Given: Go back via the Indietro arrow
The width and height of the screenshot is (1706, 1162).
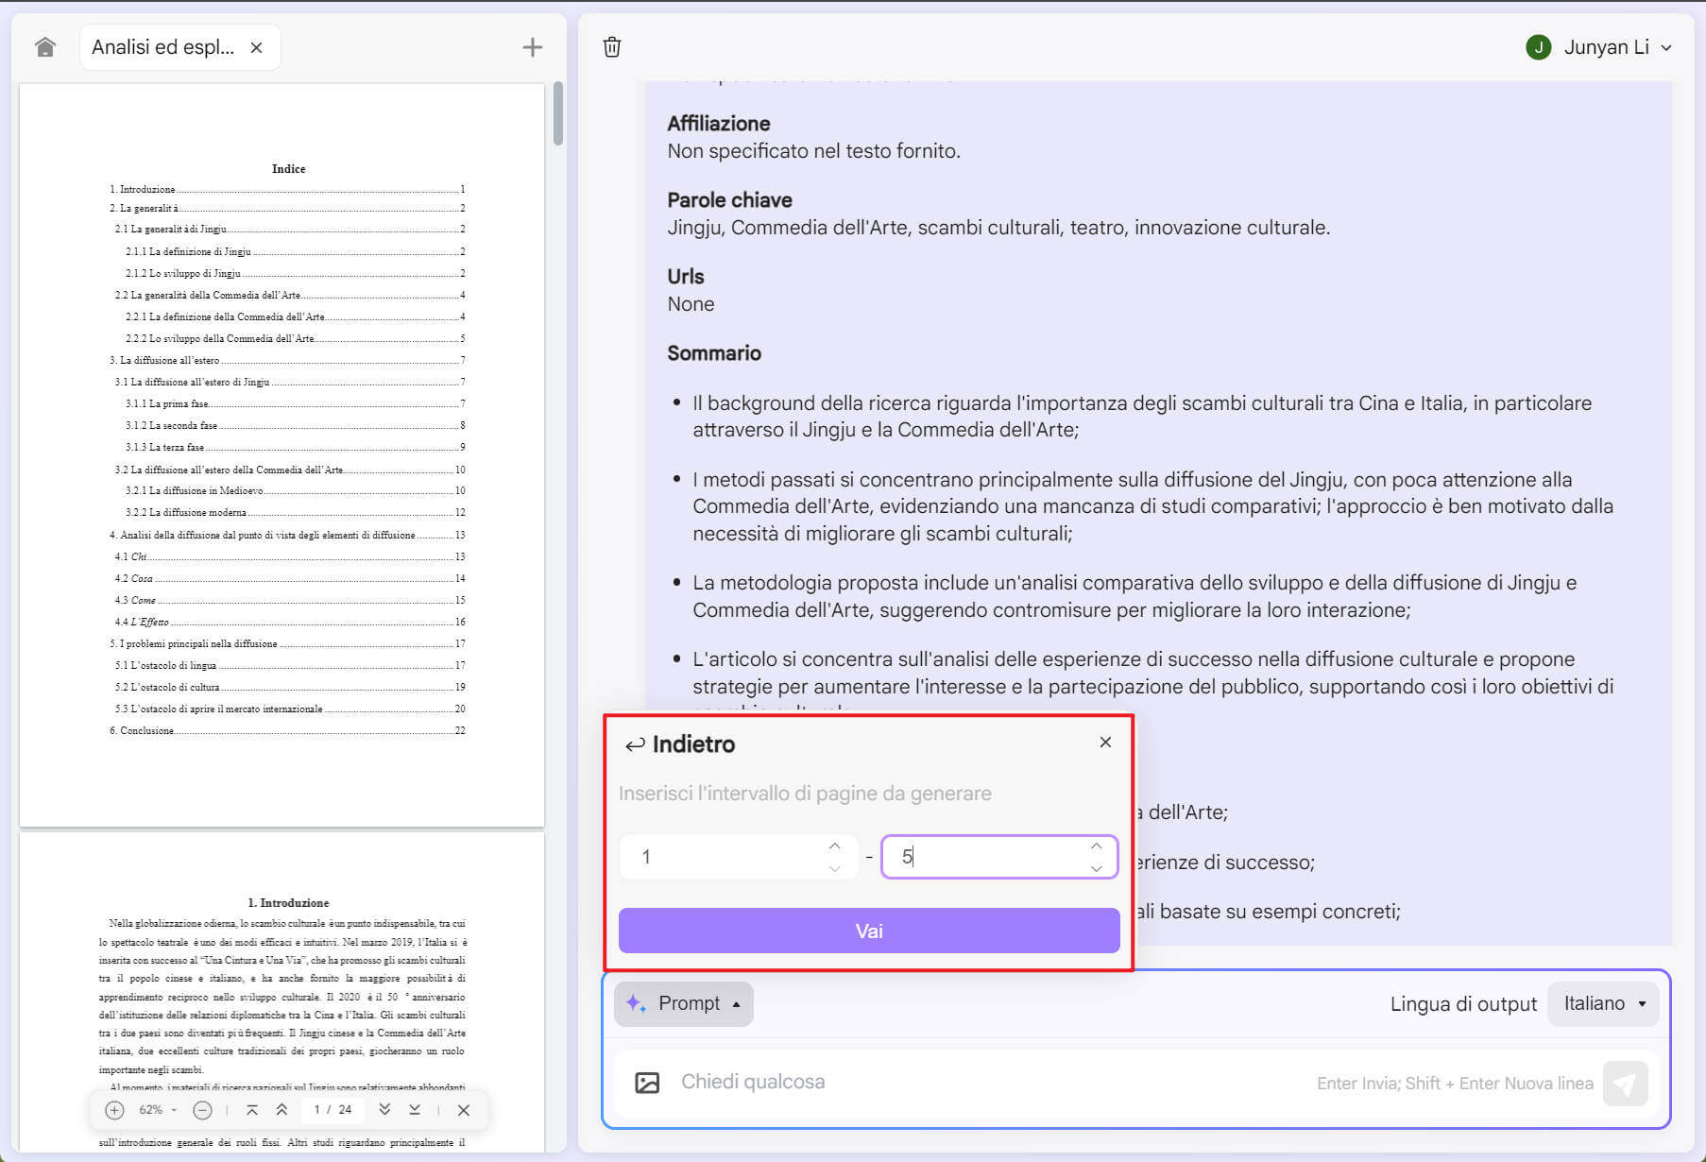Looking at the screenshot, I should (635, 744).
